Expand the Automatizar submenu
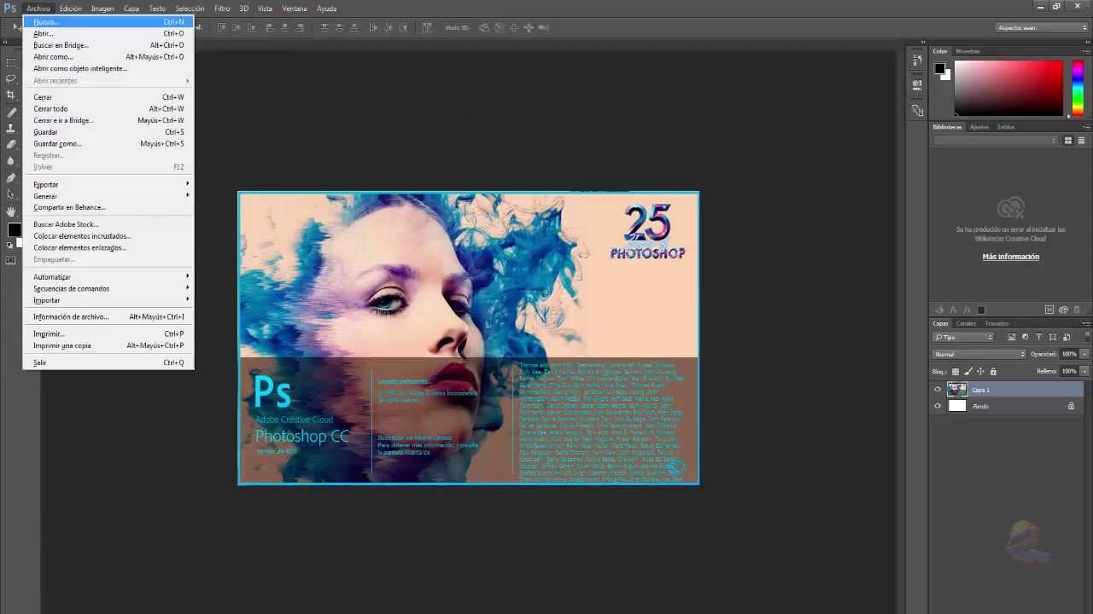 coord(108,277)
